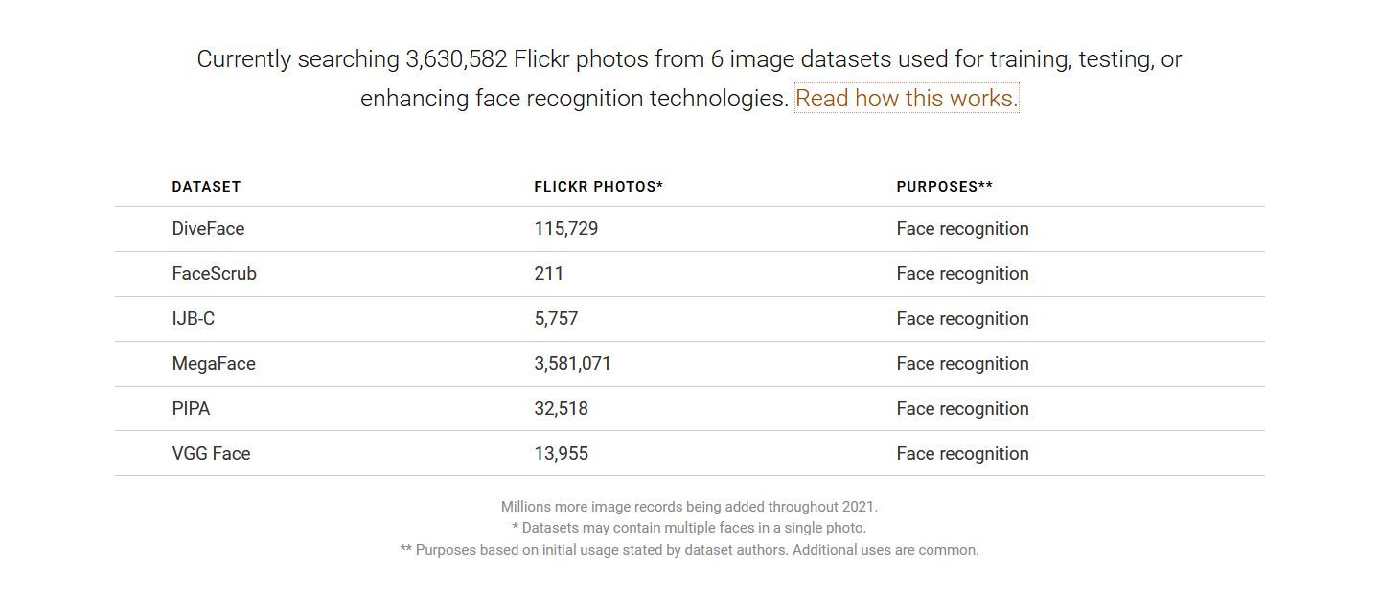
Task: Click the 32,518 photo count for PIPA
Action: 561,409
